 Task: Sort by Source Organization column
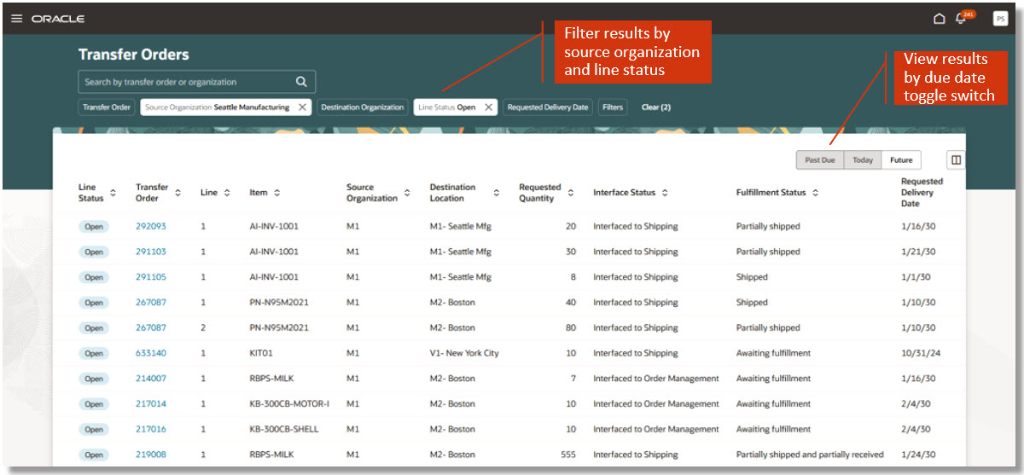click(408, 194)
